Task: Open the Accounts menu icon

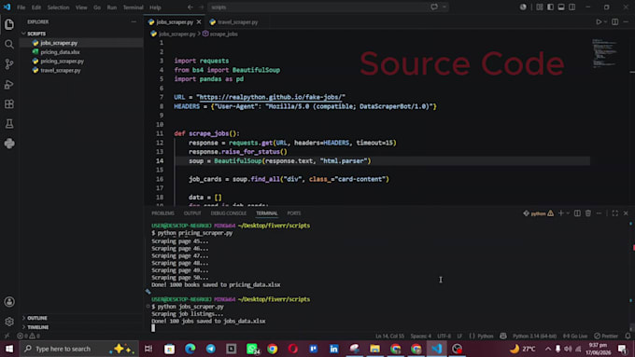Action: (x=9, y=302)
